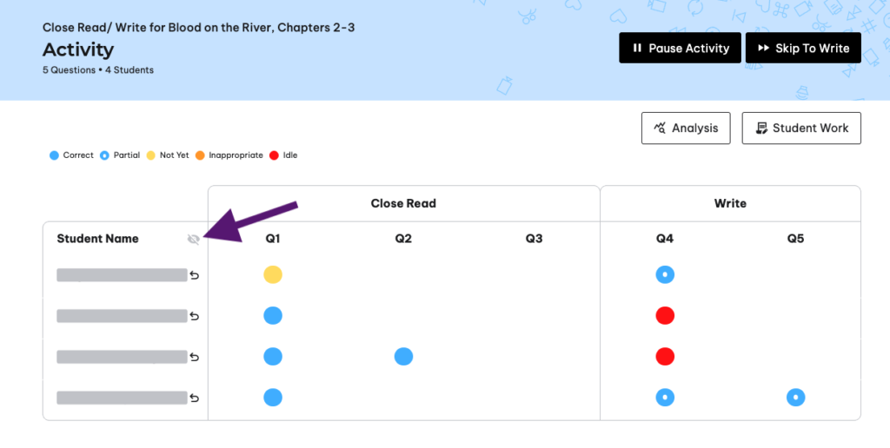
Task: Select the Write section header
Action: (730, 203)
